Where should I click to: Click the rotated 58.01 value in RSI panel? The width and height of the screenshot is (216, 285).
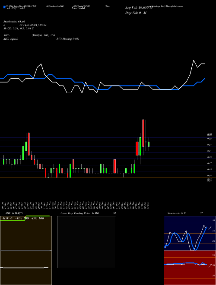(210, 266)
